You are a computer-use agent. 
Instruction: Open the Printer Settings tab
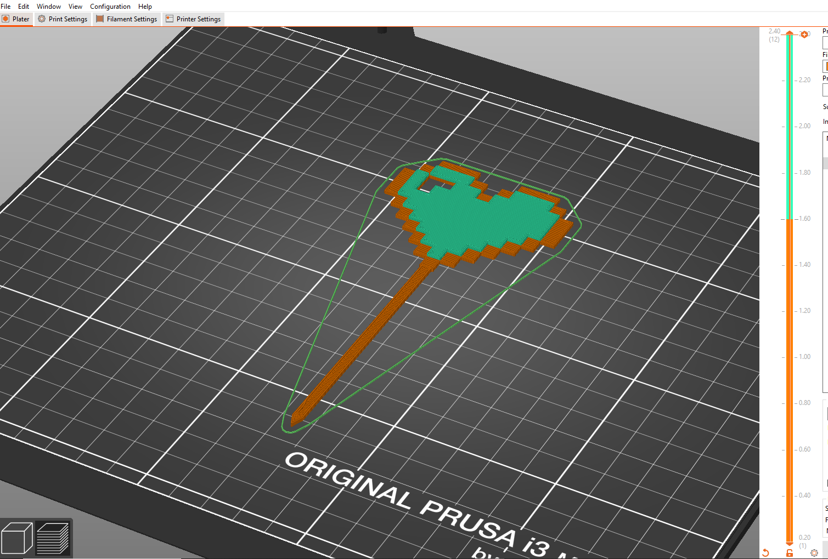pos(193,19)
